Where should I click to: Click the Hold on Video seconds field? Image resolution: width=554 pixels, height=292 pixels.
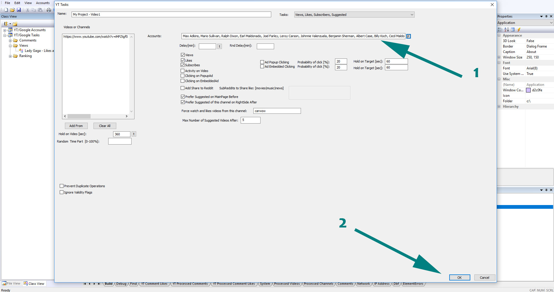tap(121, 134)
